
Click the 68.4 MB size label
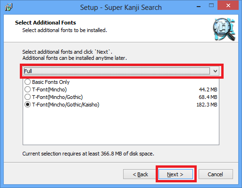coord(208,97)
